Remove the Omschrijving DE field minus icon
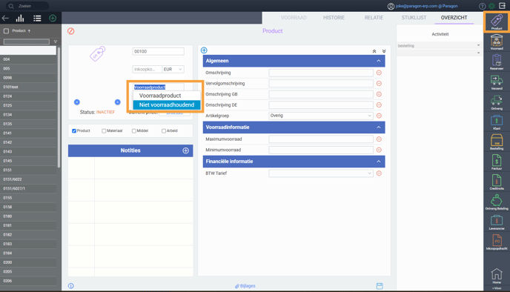Viewport: 510px width, 292px height. click(379, 105)
